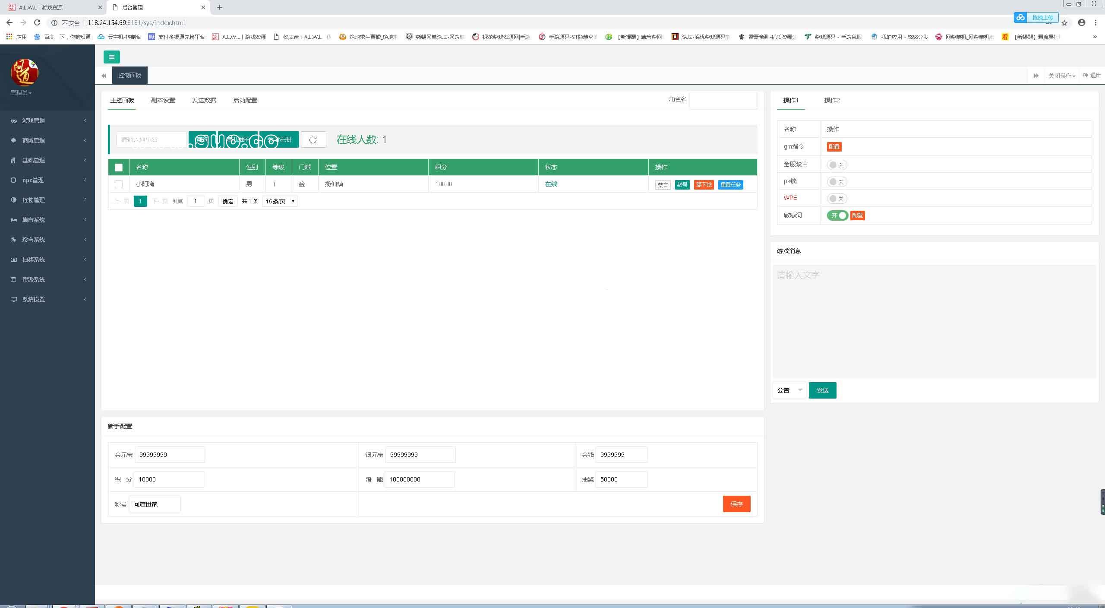1105x608 pixels.
Task: Reload the page with browser refresh
Action: click(x=37, y=22)
